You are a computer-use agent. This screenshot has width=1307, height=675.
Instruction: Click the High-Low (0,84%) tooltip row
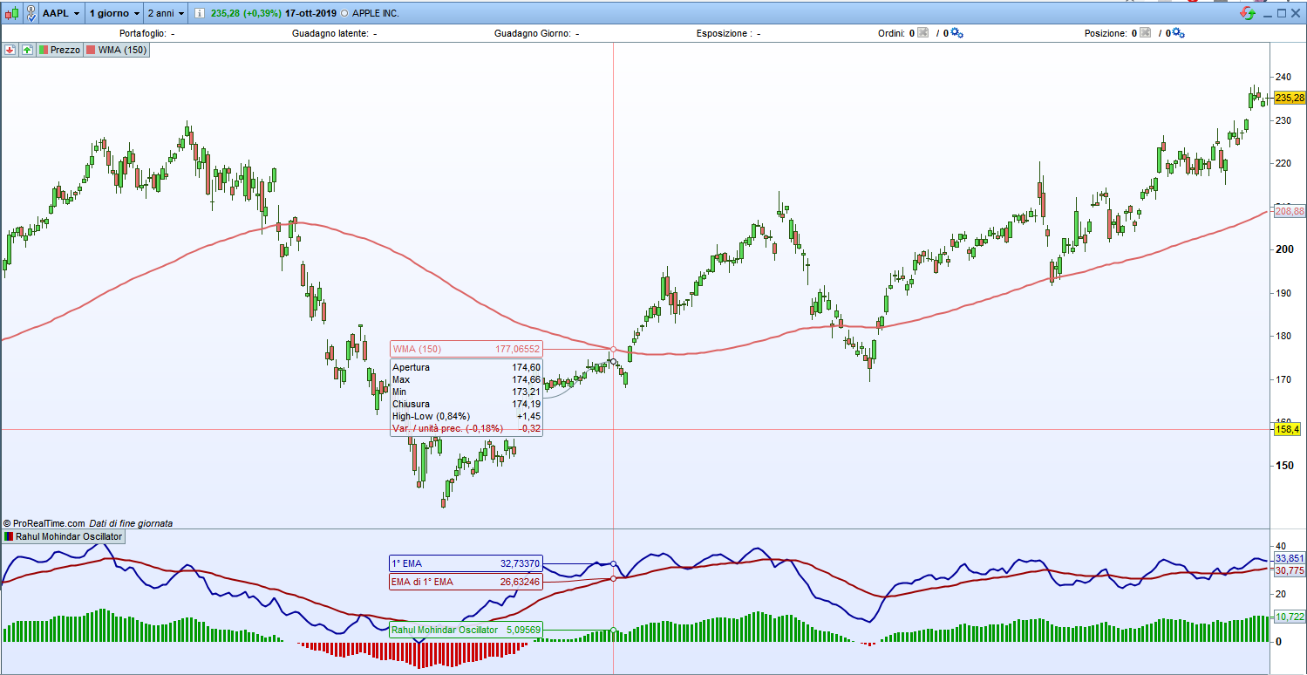[466, 416]
